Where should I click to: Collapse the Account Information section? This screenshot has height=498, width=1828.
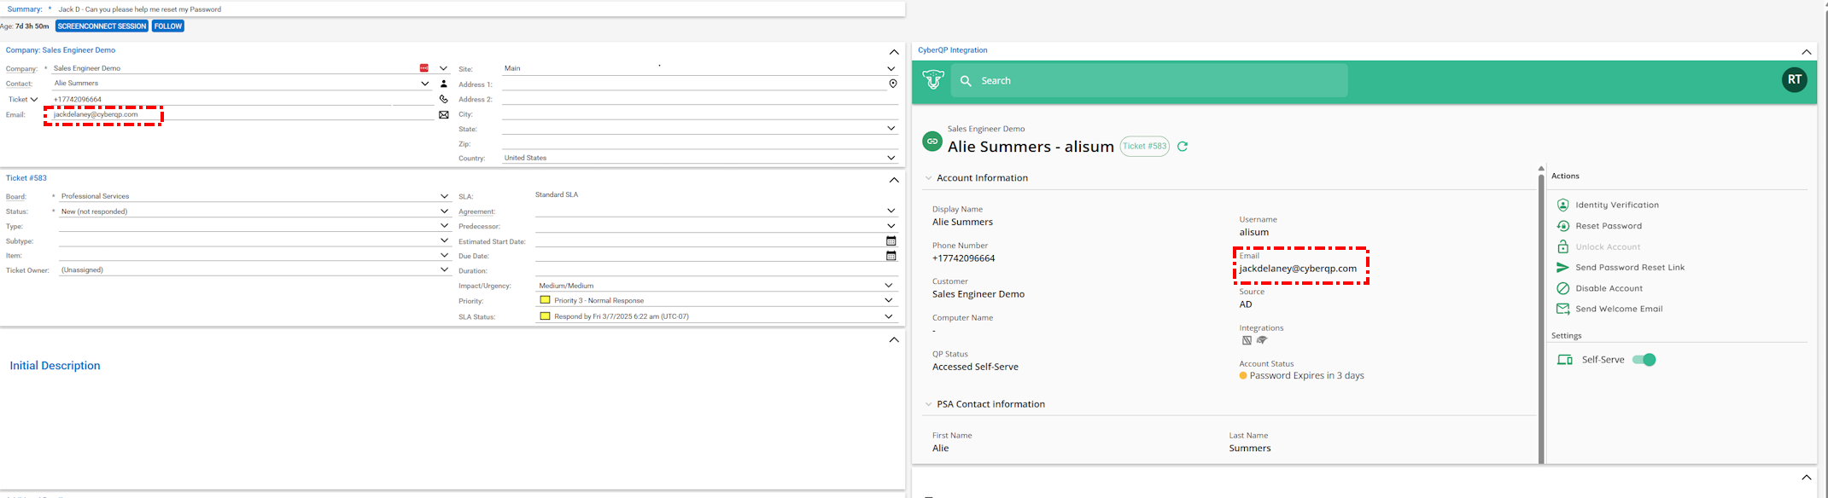[x=928, y=178]
